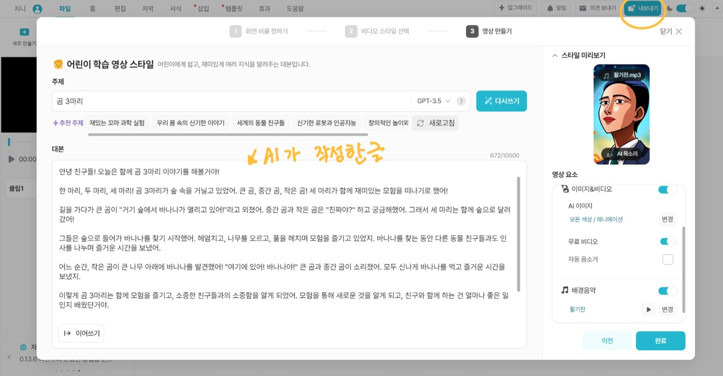Image resolution: width=723 pixels, height=376 pixels.
Task: Click the music note 배경음악 icon
Action: coord(564,290)
